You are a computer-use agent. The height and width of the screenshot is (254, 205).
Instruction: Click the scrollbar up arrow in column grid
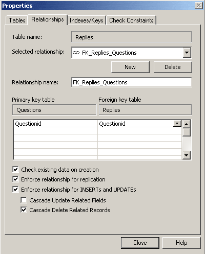(x=187, y=124)
